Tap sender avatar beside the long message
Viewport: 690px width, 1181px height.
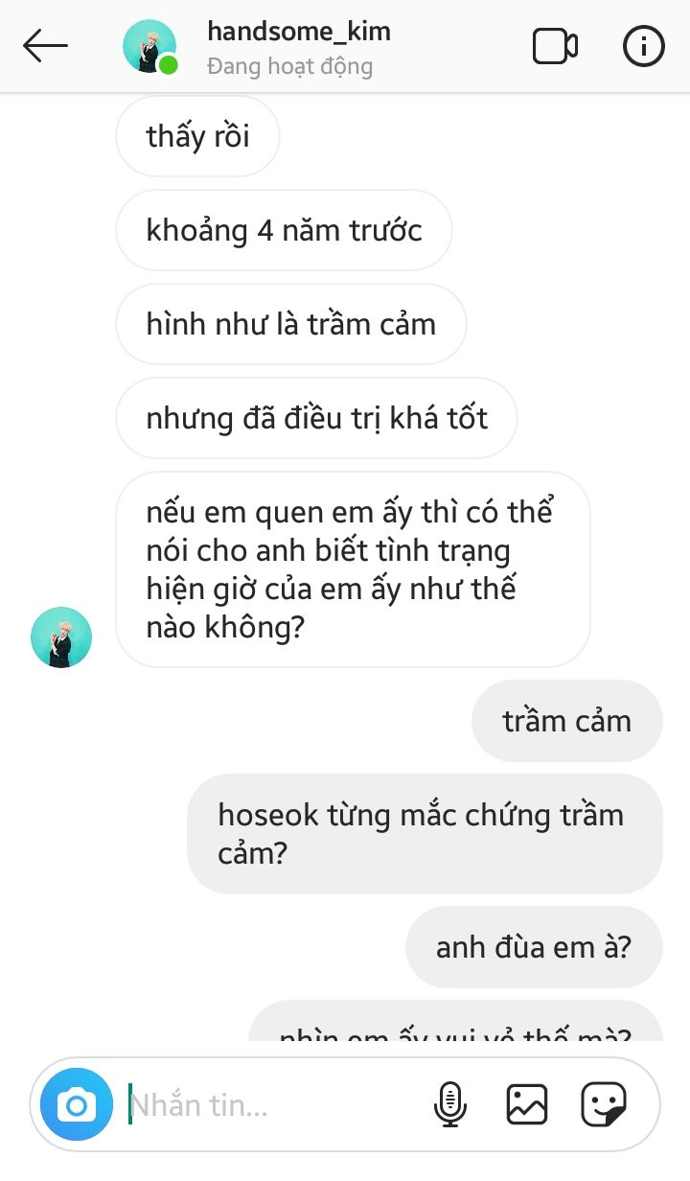click(x=61, y=637)
